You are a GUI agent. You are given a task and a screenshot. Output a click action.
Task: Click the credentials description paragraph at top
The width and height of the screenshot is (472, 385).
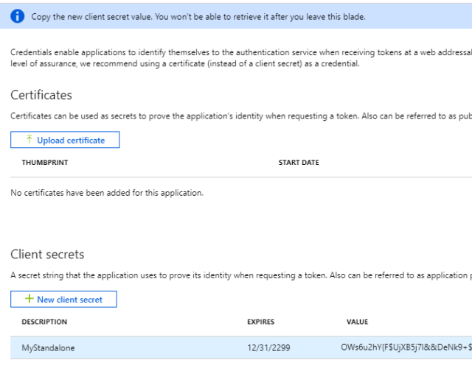(x=236, y=58)
